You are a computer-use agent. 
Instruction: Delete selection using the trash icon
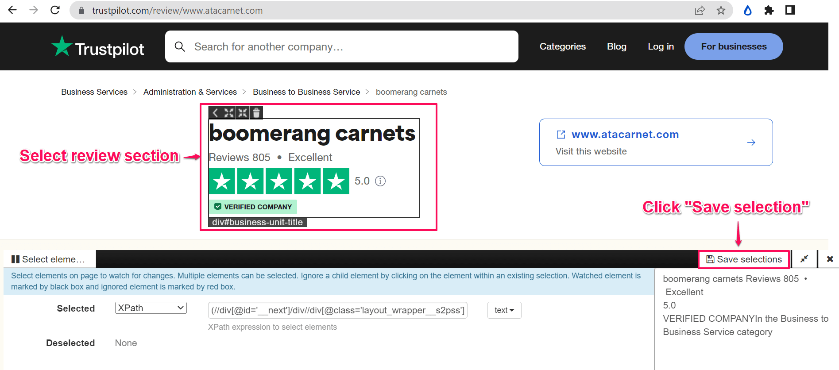pos(256,113)
